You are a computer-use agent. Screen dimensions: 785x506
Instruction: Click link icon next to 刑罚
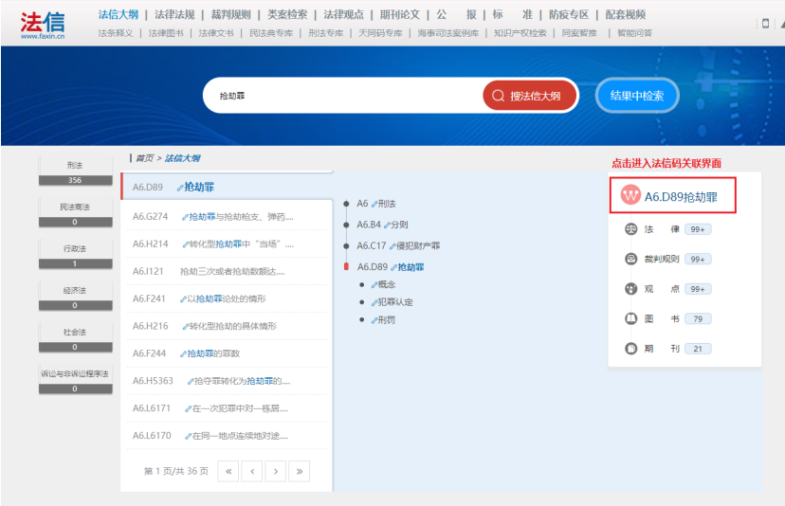tap(374, 321)
